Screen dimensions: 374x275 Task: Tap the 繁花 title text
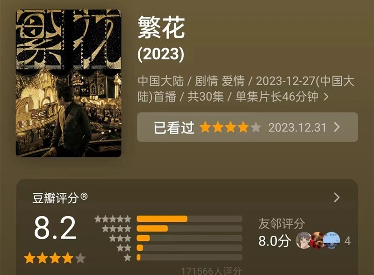click(x=161, y=28)
